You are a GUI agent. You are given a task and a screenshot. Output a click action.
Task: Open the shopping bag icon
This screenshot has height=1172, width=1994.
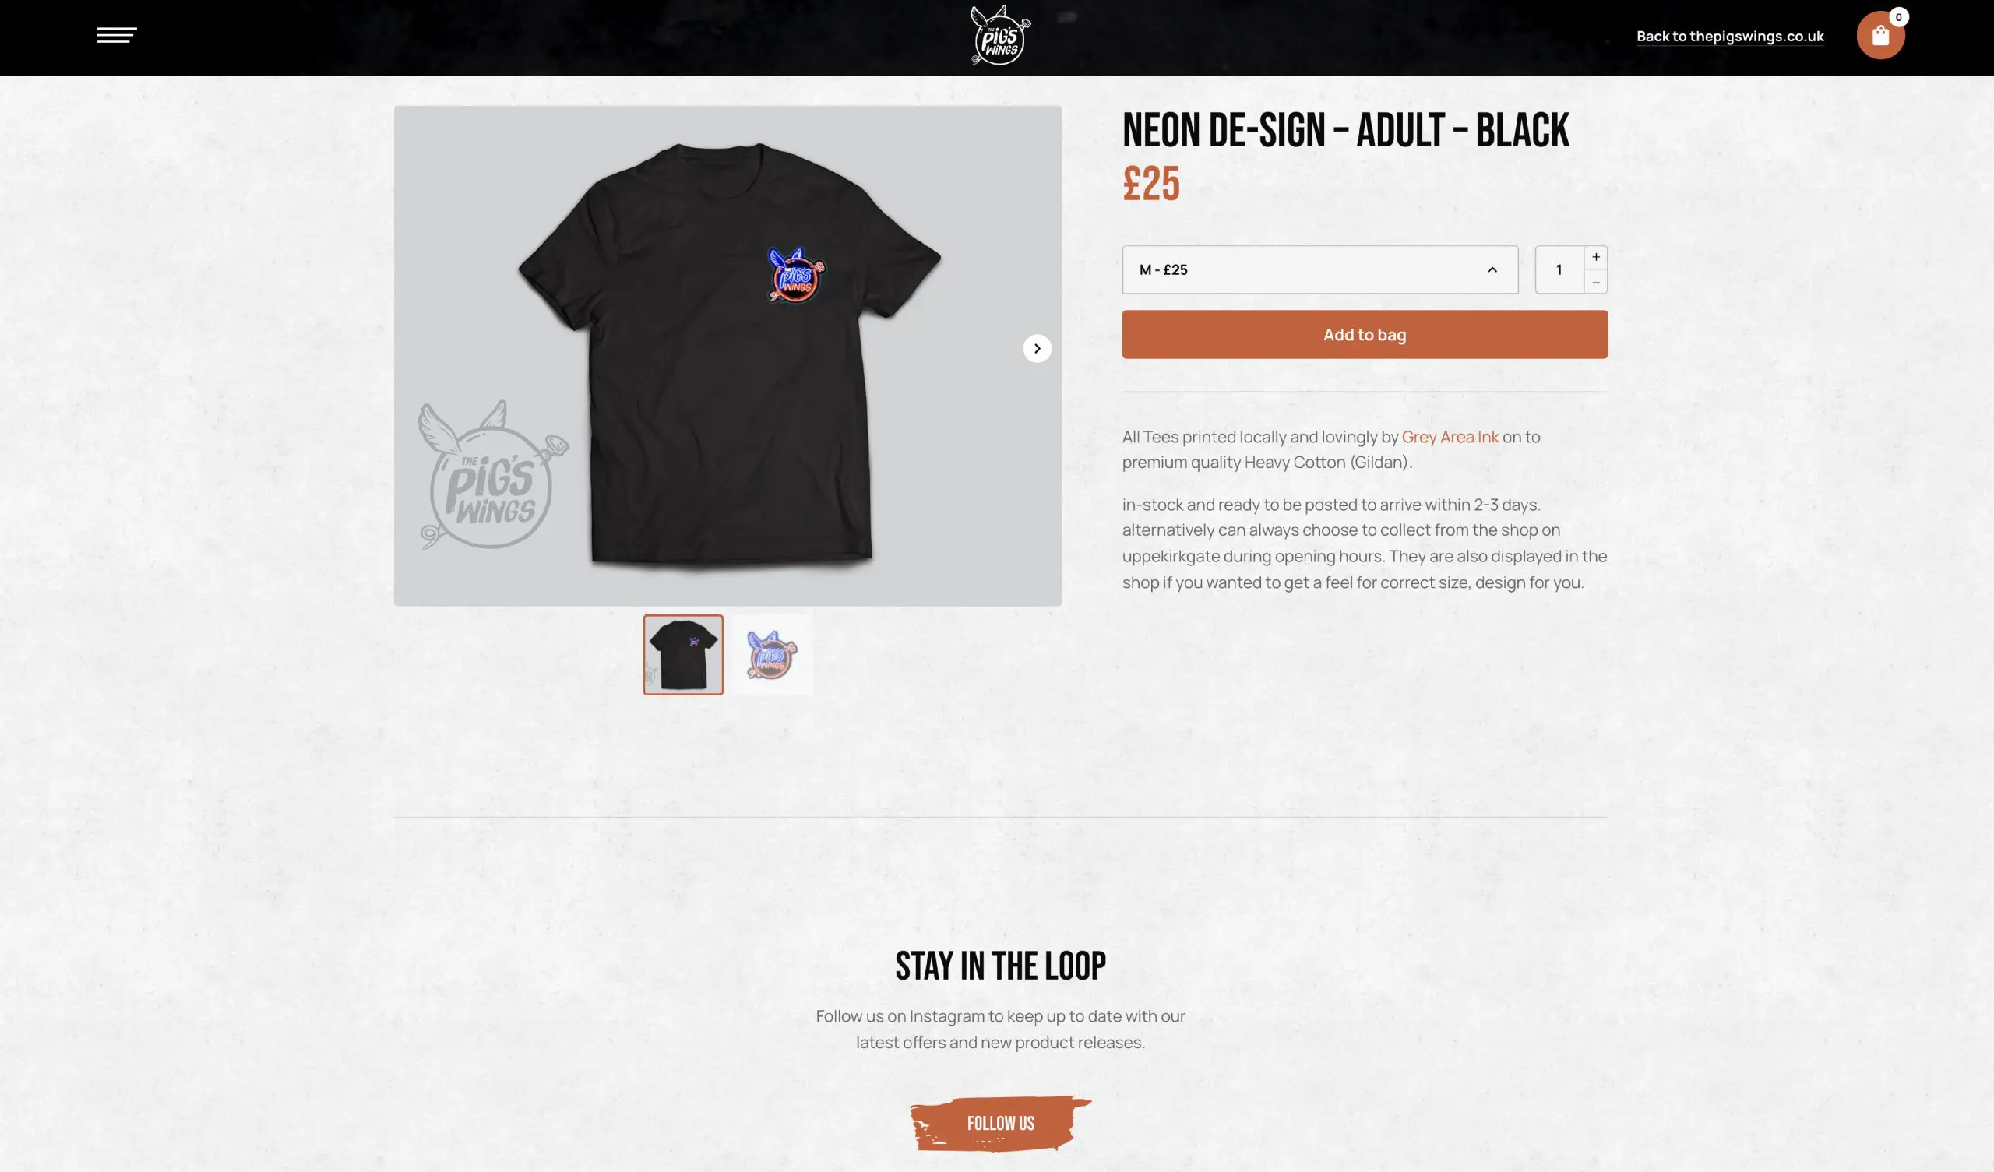point(1880,36)
